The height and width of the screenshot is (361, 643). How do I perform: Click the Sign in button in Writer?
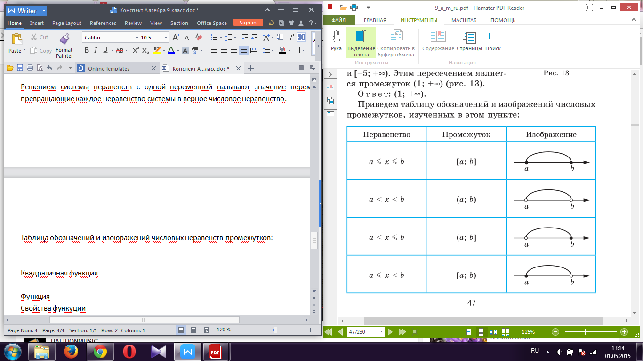coord(248,23)
